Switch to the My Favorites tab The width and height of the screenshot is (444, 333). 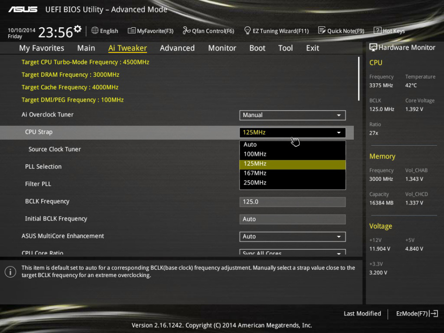coord(42,48)
